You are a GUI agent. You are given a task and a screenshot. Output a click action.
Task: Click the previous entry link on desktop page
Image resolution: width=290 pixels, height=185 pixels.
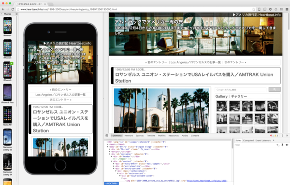[156, 62]
